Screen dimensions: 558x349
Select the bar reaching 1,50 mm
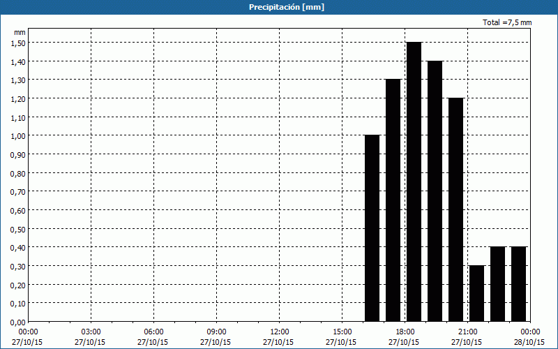pos(414,181)
